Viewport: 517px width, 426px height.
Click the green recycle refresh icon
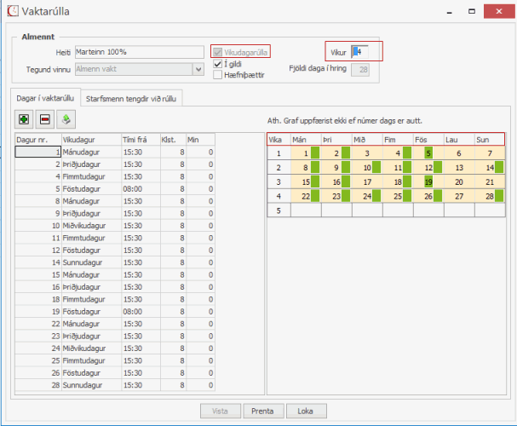tap(66, 119)
